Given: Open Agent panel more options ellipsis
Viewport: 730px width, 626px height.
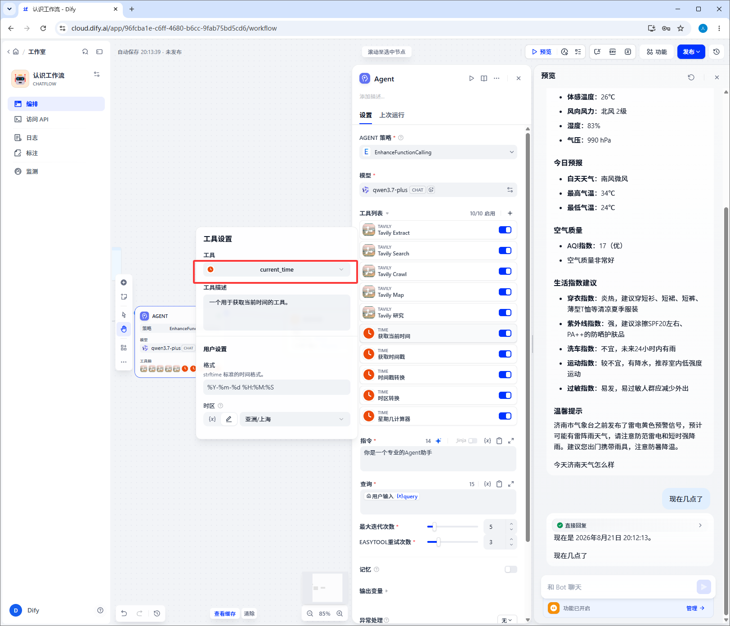Looking at the screenshot, I should tap(497, 78).
